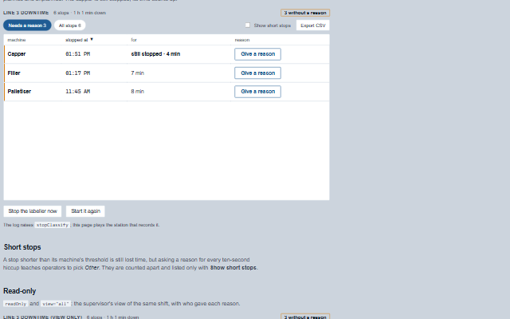Click the 01:51 PM stop time
Screen dimensions: 510x319
(x=78, y=54)
